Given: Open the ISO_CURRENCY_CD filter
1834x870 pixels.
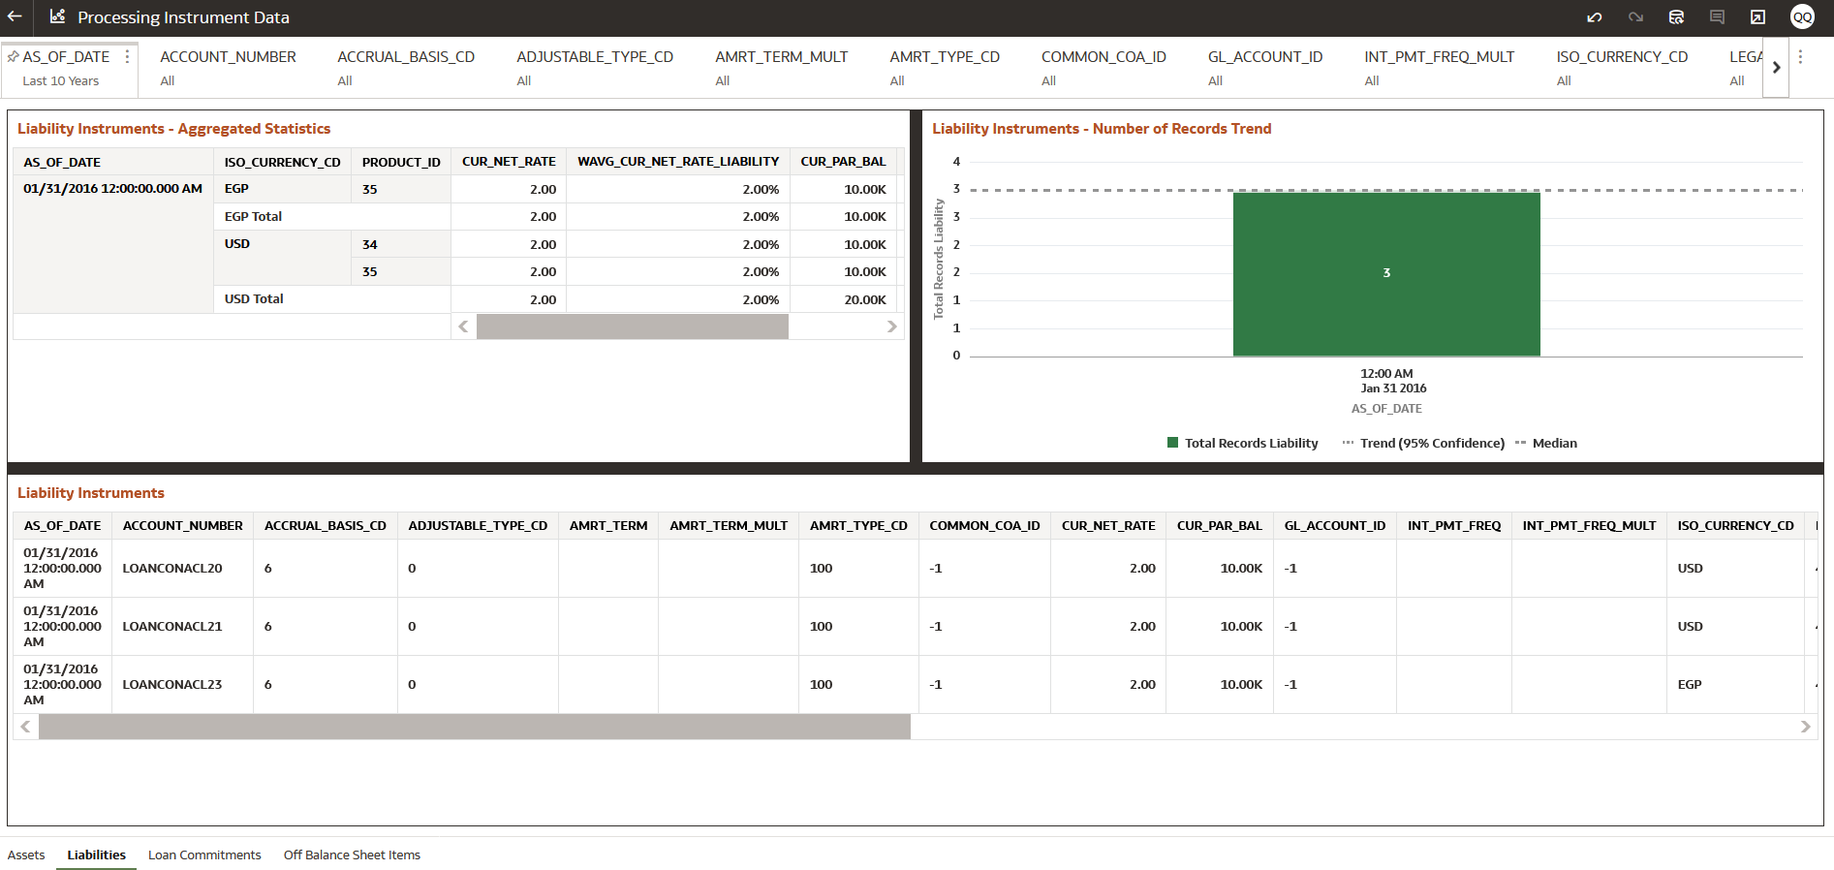Looking at the screenshot, I should pos(1622,69).
